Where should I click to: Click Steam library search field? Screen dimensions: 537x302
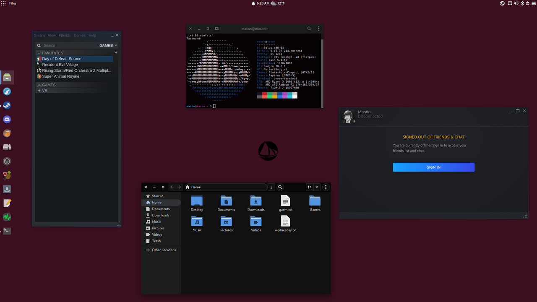coord(67,45)
